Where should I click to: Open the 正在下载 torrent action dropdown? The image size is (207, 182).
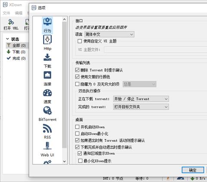coord(141,99)
